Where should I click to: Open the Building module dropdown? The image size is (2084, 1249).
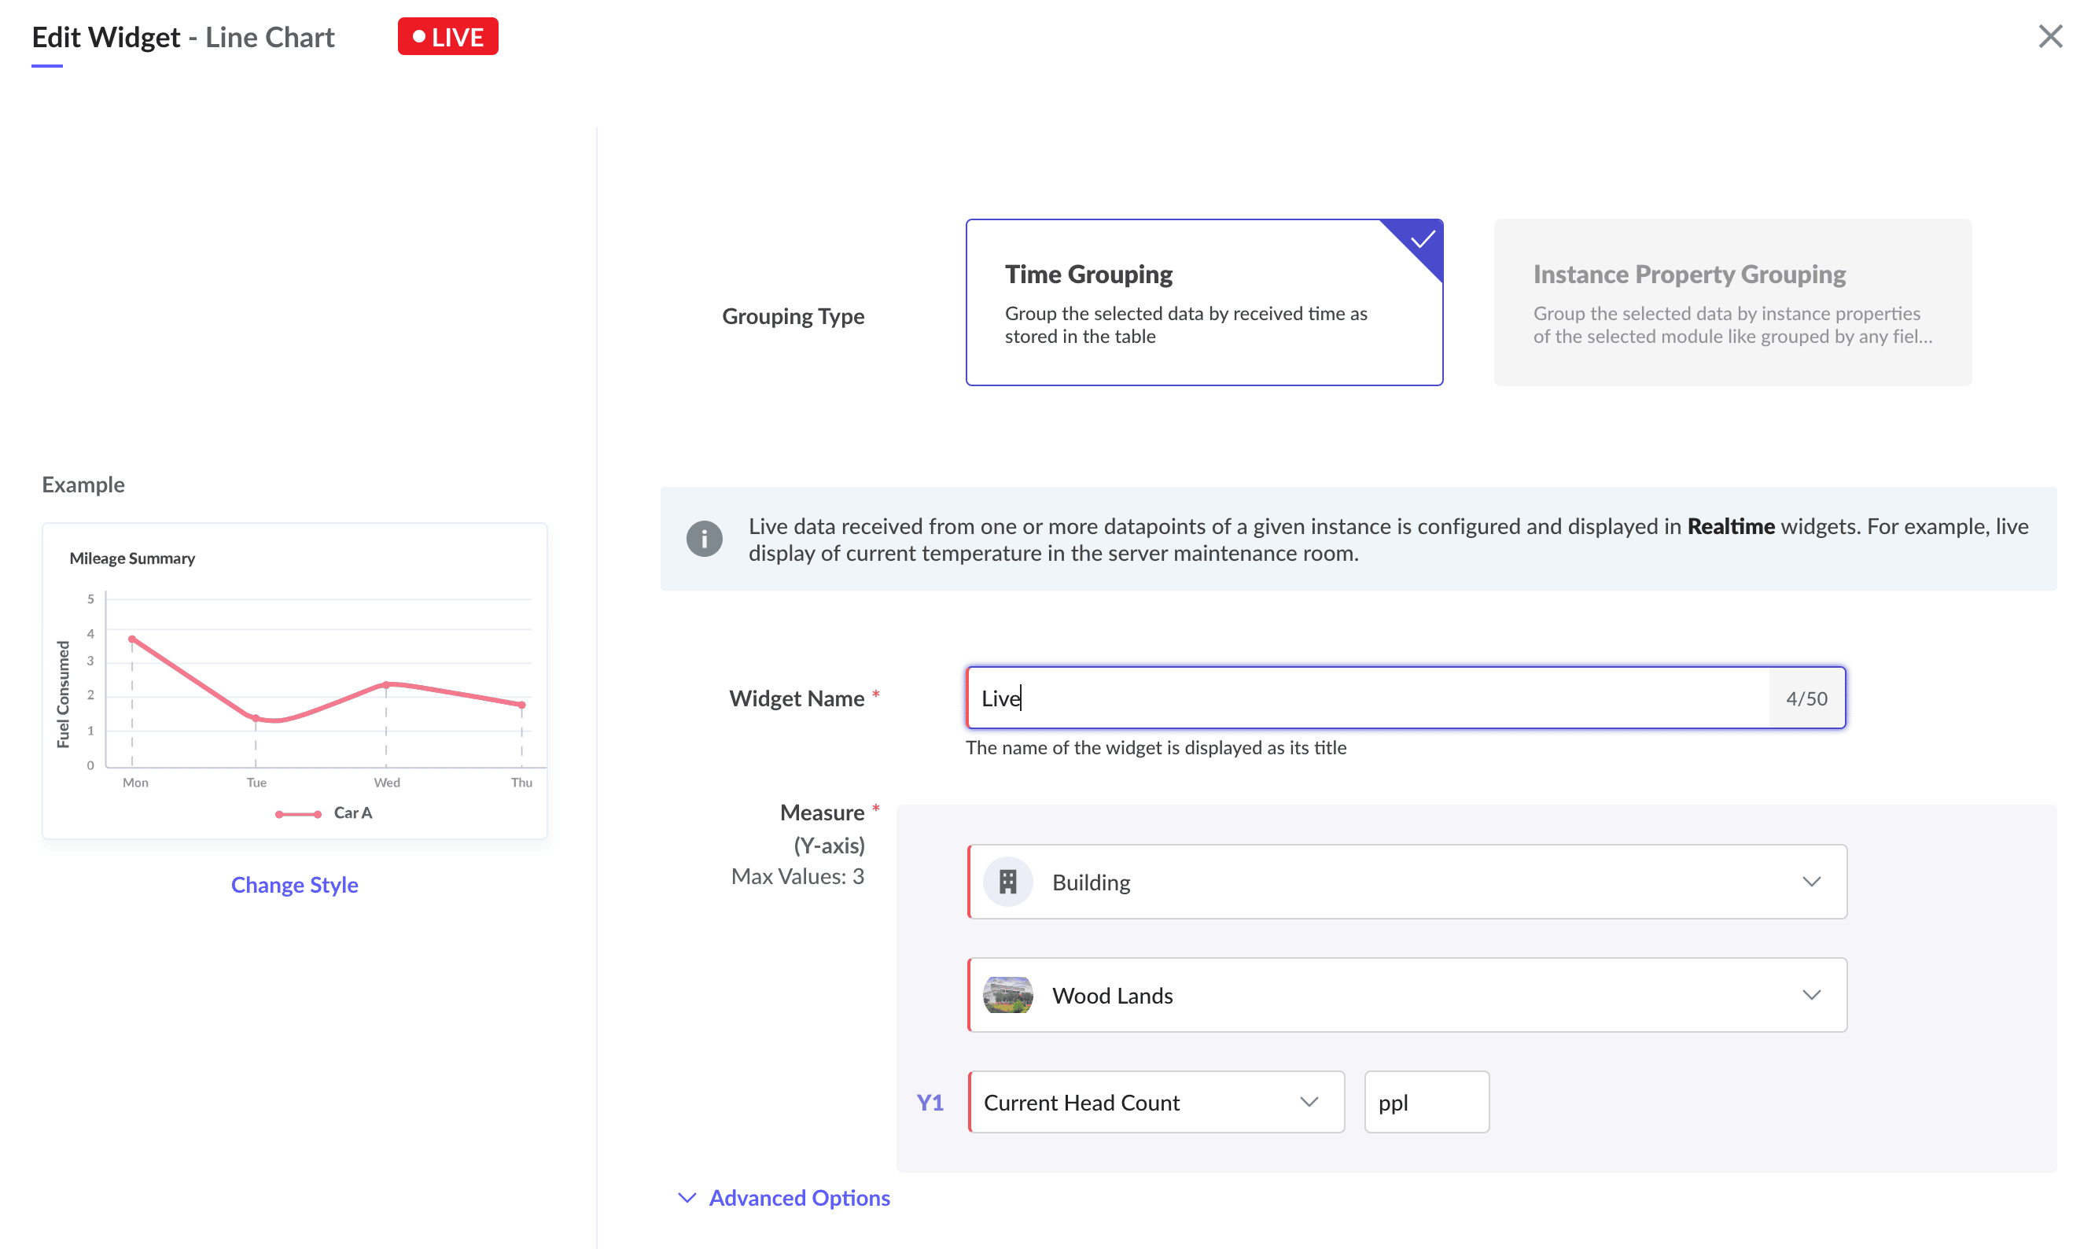1405,881
